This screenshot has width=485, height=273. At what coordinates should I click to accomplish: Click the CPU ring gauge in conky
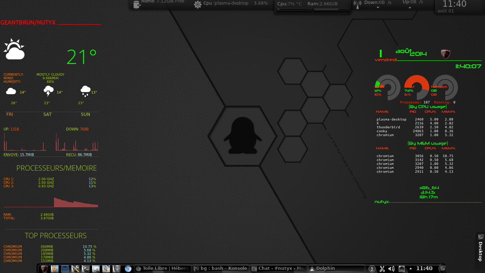(x=388, y=87)
